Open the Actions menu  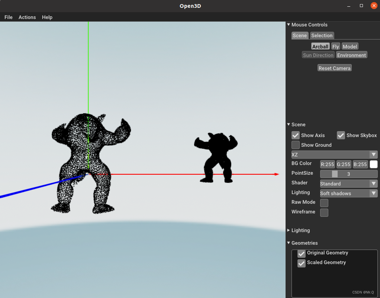(27, 17)
